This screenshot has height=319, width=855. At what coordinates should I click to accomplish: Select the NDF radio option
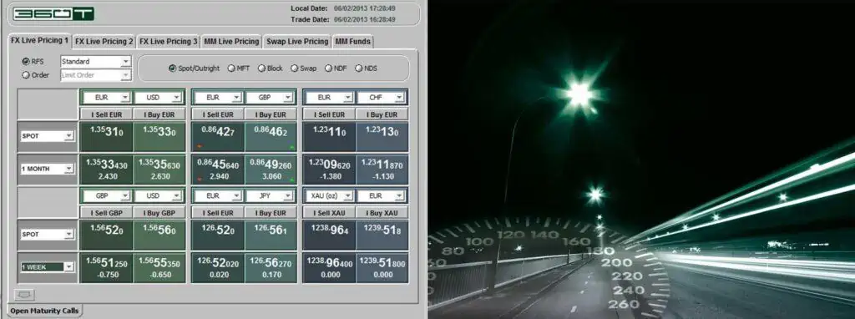tap(329, 68)
